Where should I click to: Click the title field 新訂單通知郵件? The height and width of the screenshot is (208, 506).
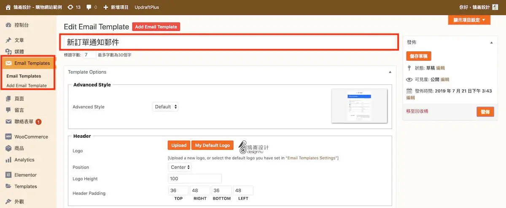(229, 42)
